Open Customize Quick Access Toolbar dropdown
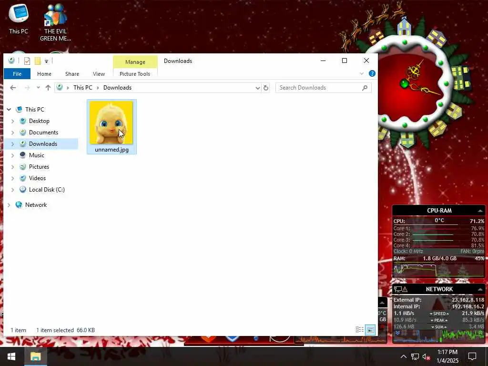This screenshot has width=488, height=366. click(46, 61)
